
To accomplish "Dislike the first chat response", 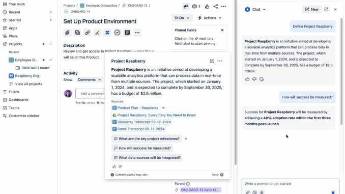I will tap(254, 79).
